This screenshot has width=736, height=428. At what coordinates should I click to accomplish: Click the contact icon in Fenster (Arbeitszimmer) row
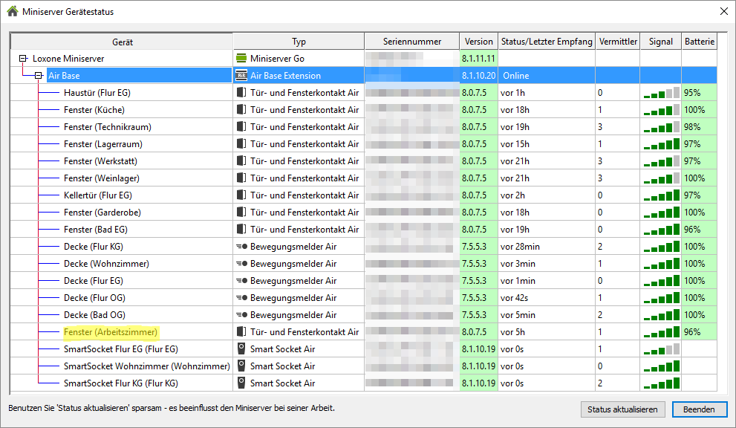pos(241,331)
